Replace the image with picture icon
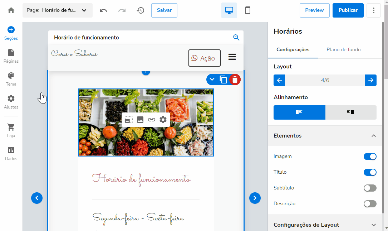The image size is (388, 231). 140,120
